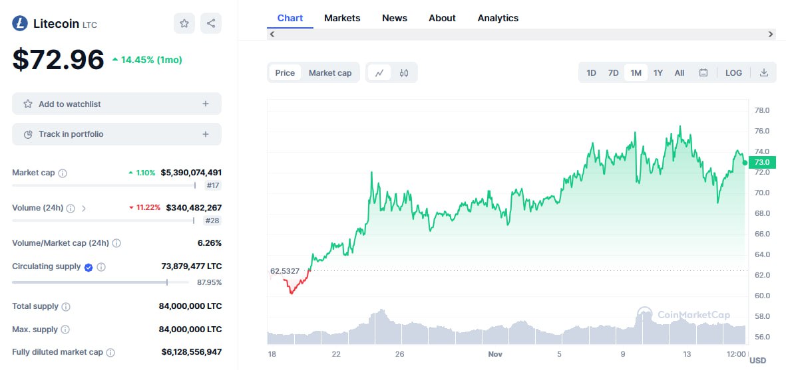This screenshot has width=786, height=370.
Task: Click verified badge by Circulating supply
Action: (89, 267)
